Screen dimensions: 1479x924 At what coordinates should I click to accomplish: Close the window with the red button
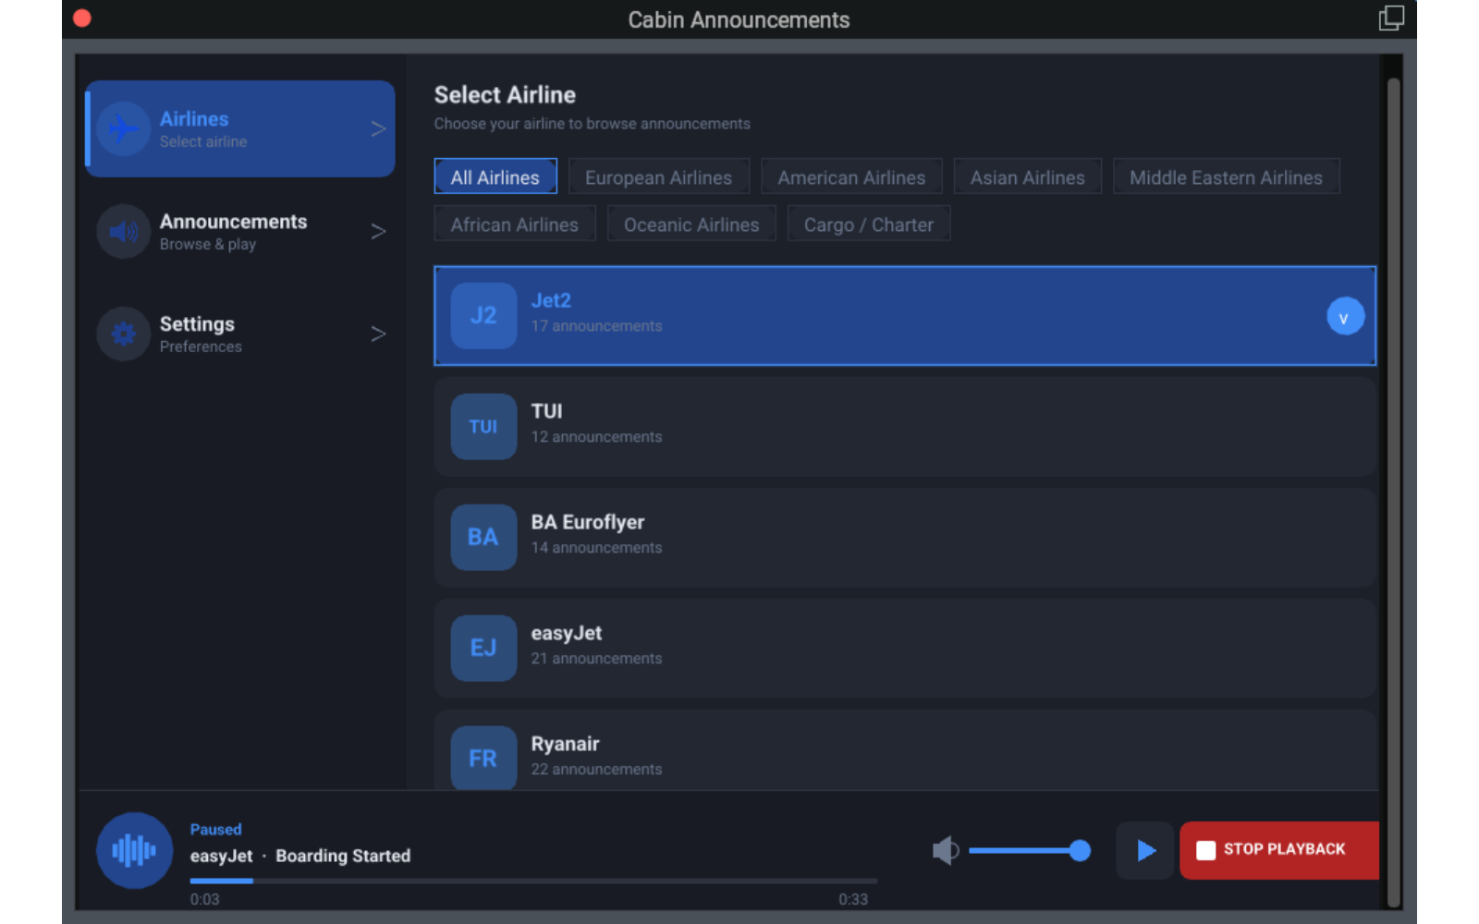coord(82,18)
